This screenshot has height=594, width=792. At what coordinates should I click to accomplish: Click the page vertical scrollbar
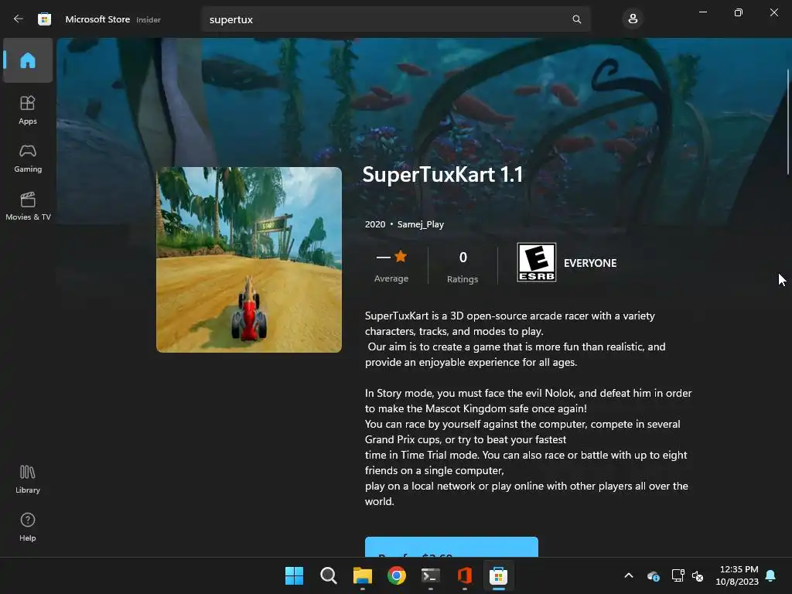788,121
